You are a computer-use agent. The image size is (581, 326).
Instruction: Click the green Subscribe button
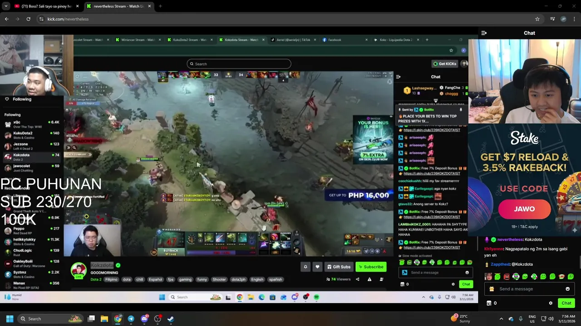(x=370, y=267)
